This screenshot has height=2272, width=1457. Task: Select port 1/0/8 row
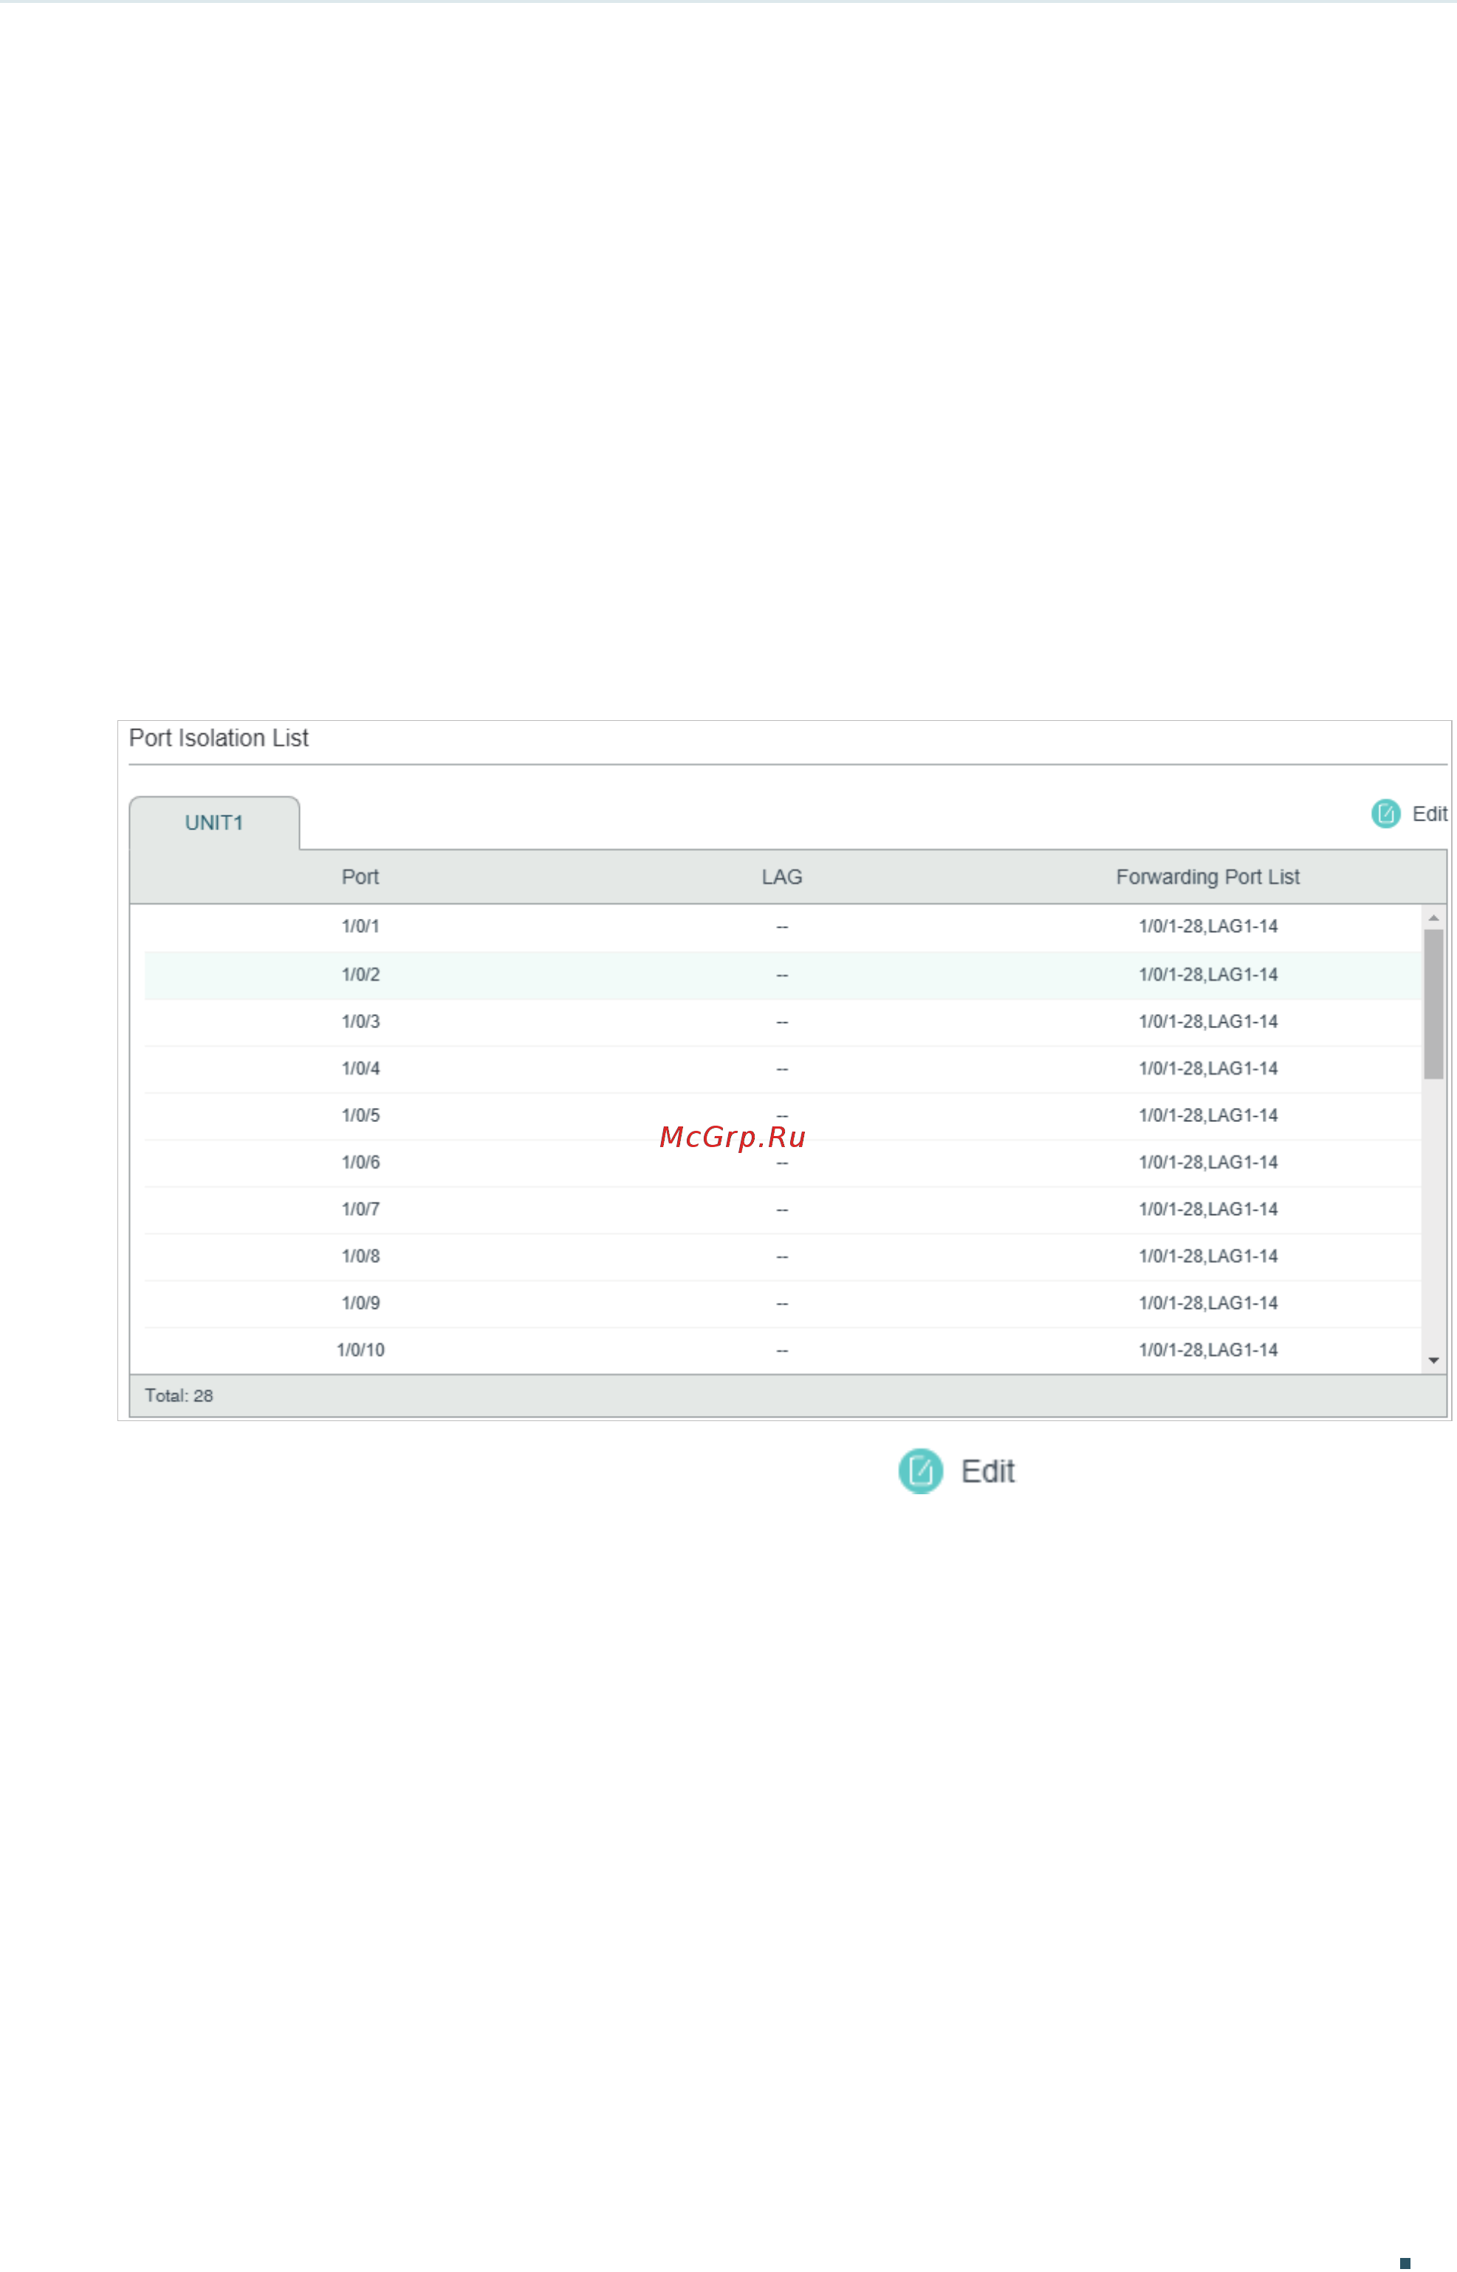click(784, 1256)
